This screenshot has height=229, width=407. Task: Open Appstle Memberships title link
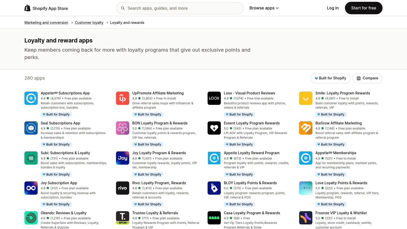(x=336, y=153)
